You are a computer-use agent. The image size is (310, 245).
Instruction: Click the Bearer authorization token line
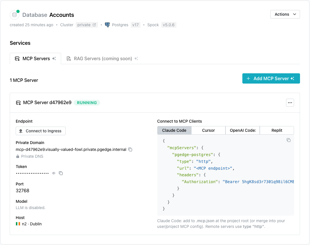238,182
